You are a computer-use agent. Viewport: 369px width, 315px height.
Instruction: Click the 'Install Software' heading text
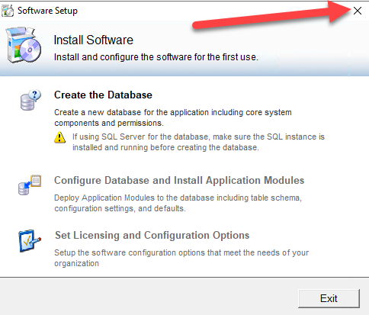coord(94,40)
